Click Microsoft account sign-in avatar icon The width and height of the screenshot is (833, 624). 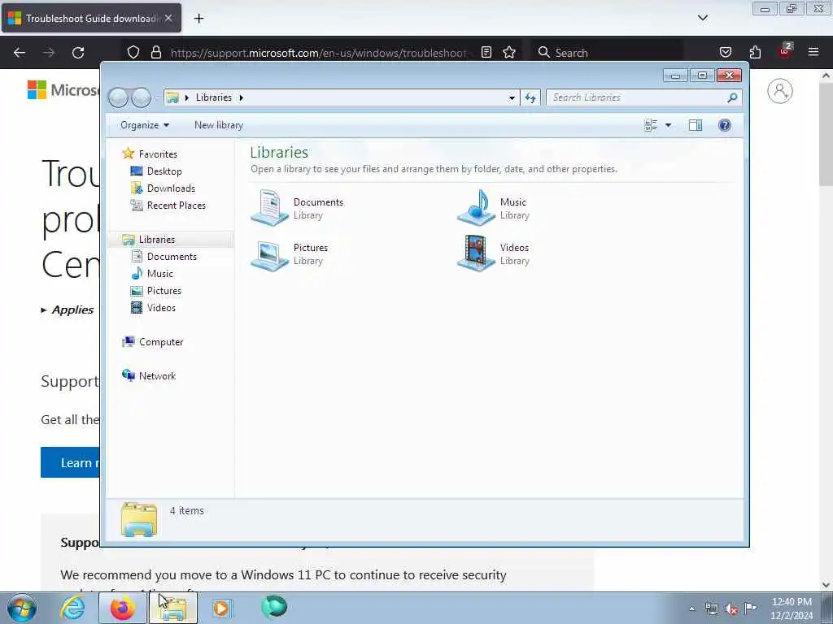click(779, 91)
